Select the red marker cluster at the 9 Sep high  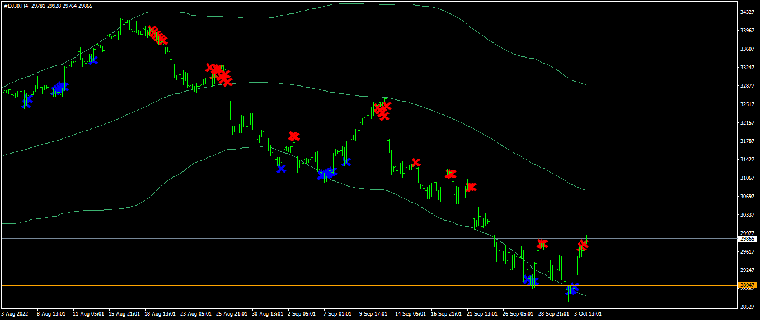(382, 110)
